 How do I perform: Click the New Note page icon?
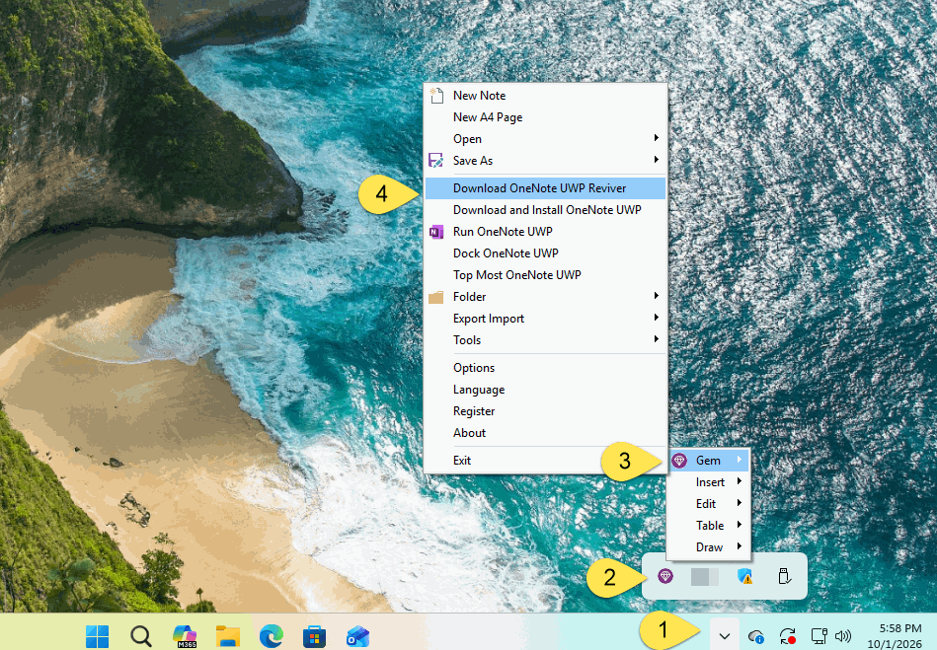[x=436, y=96]
